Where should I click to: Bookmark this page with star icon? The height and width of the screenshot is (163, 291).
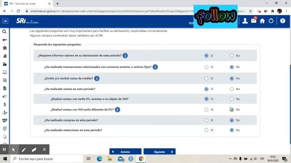pyautogui.click(x=251, y=11)
